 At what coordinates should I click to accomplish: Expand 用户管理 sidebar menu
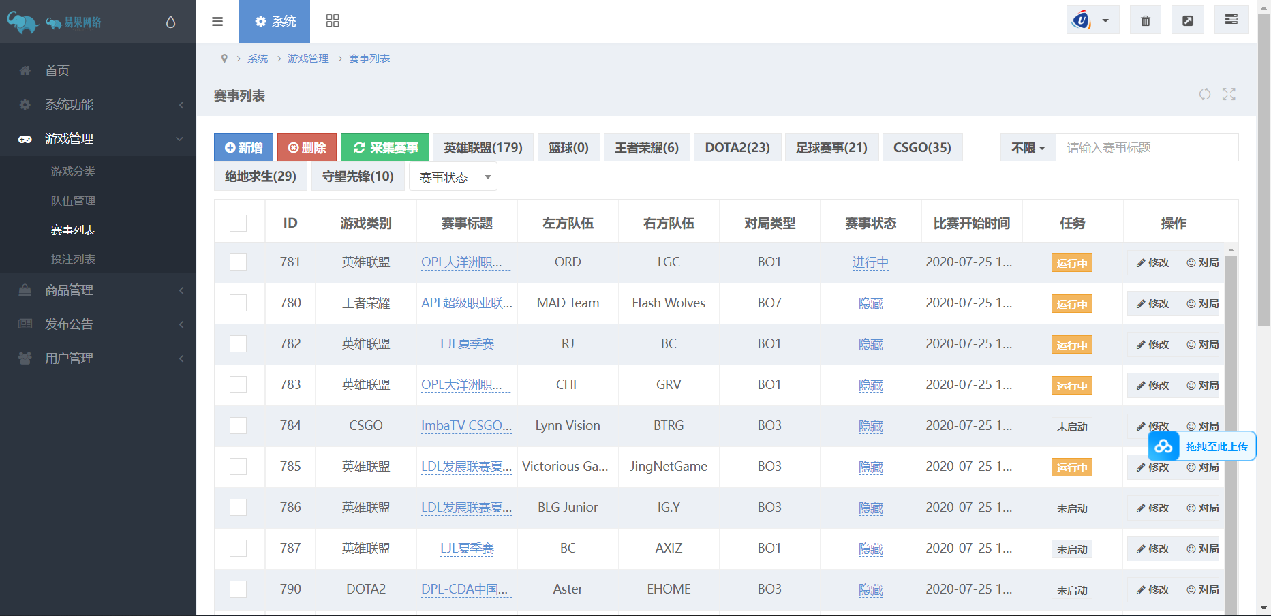click(98, 358)
